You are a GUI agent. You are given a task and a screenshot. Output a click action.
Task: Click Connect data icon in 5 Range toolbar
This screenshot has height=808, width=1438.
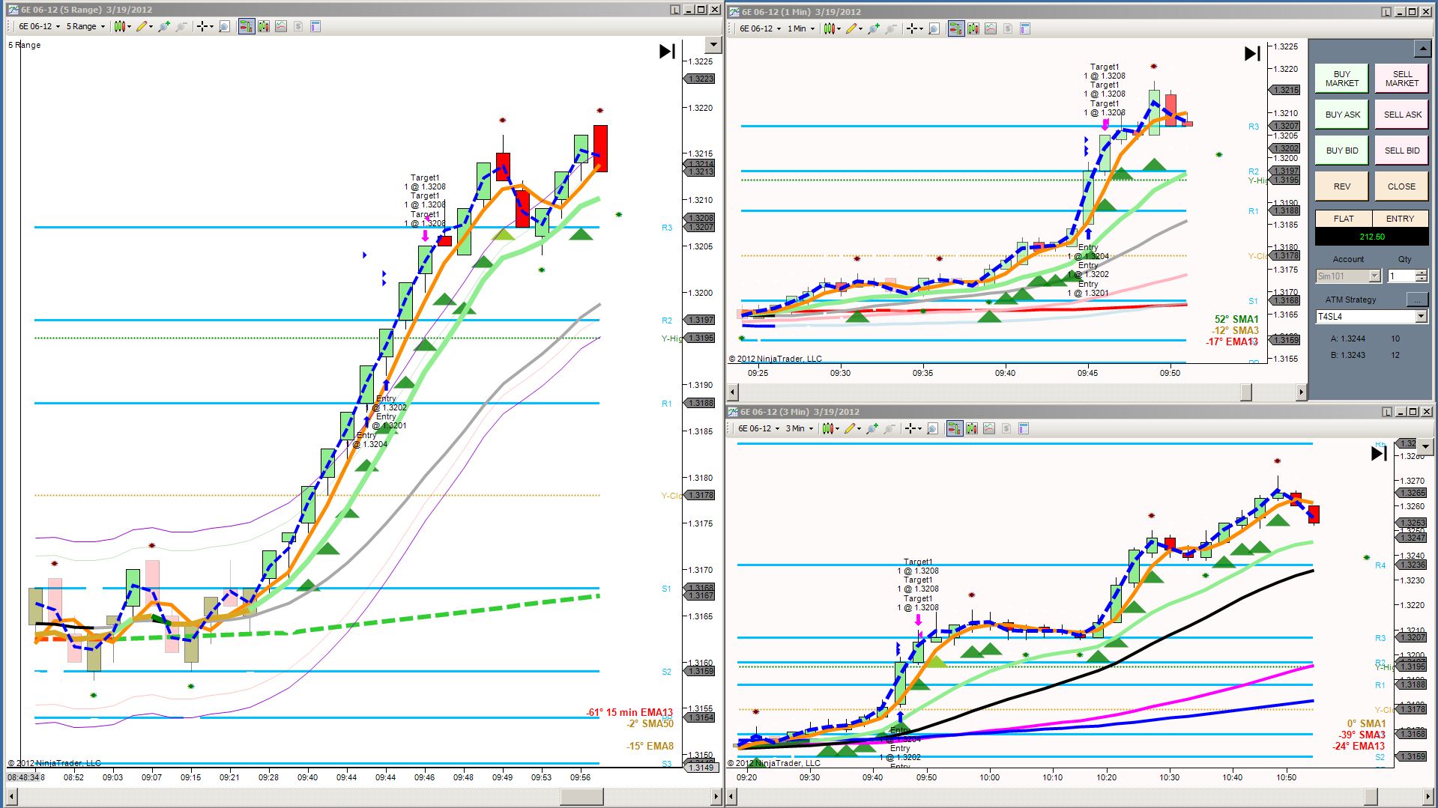(x=164, y=26)
